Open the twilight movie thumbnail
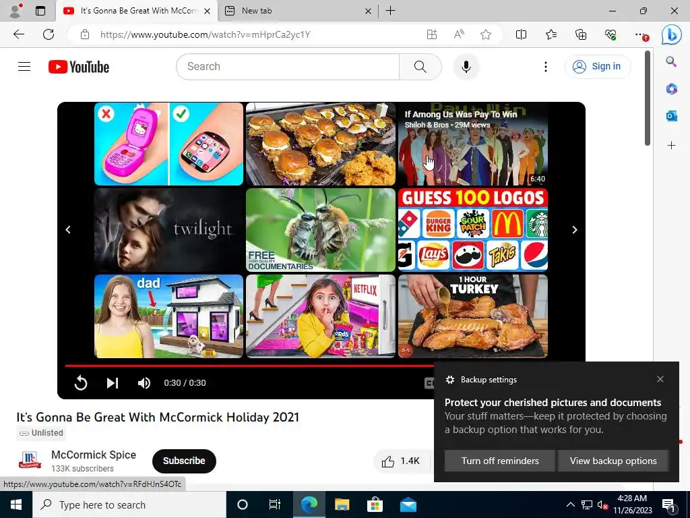Viewport: 690px width, 518px height. (168, 229)
